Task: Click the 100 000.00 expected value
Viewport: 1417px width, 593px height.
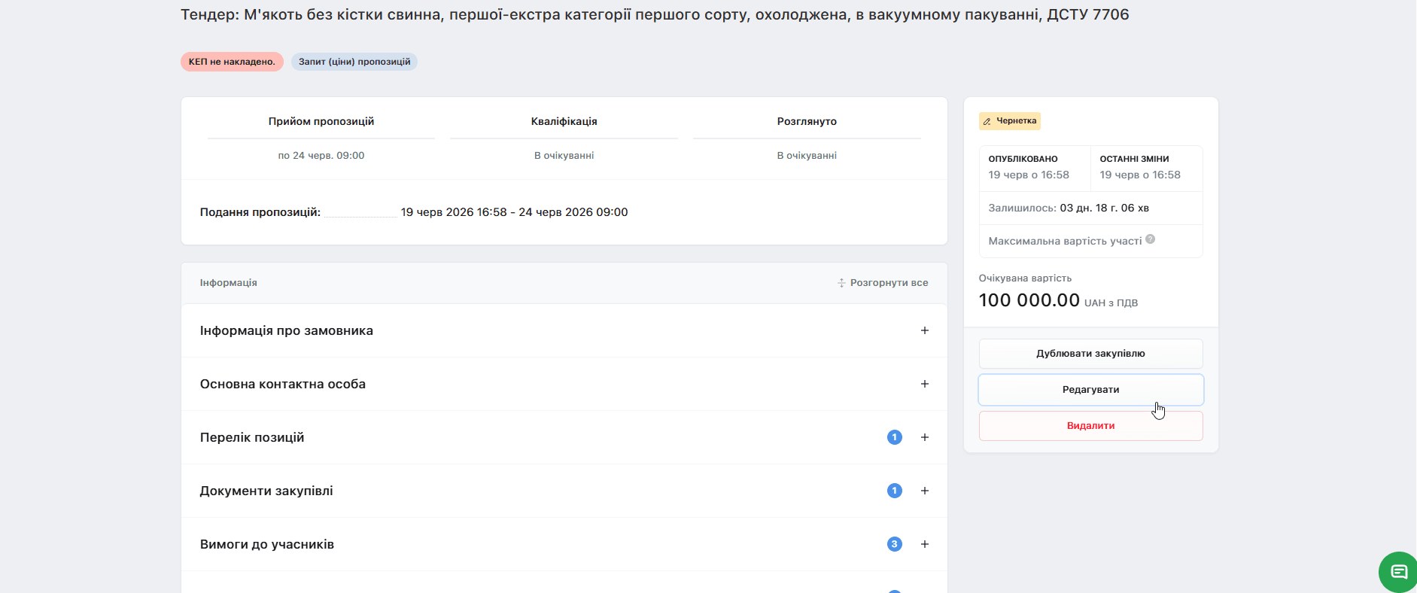Action: click(x=1029, y=300)
